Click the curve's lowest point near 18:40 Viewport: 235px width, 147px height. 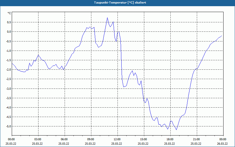click(x=177, y=130)
